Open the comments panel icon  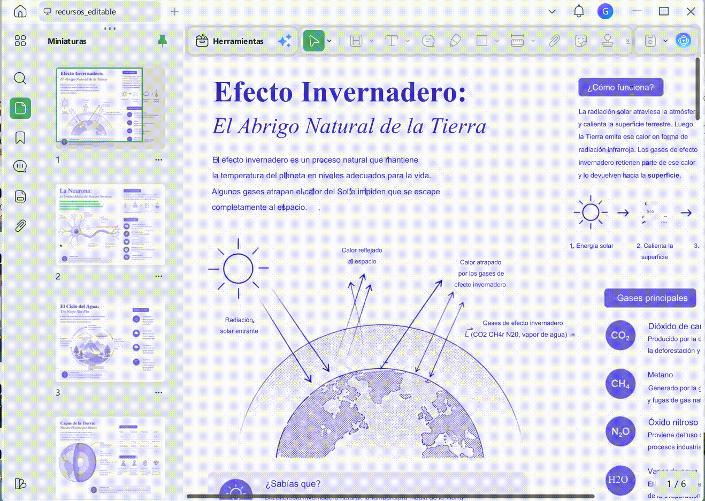[x=20, y=166]
